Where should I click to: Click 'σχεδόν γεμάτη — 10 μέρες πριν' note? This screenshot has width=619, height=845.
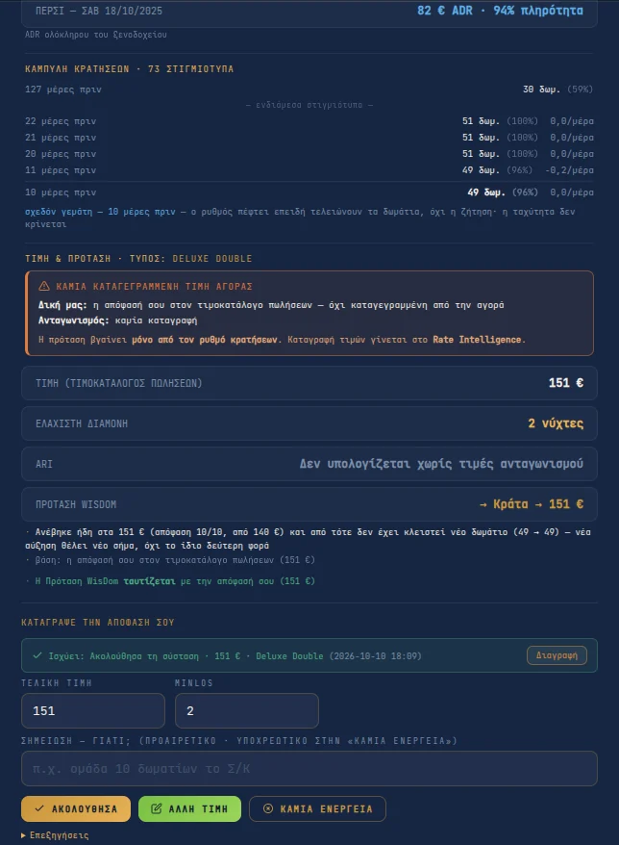pos(100,212)
